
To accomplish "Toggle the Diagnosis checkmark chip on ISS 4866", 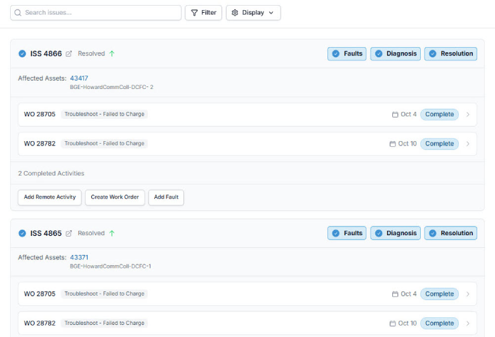I will [379, 54].
